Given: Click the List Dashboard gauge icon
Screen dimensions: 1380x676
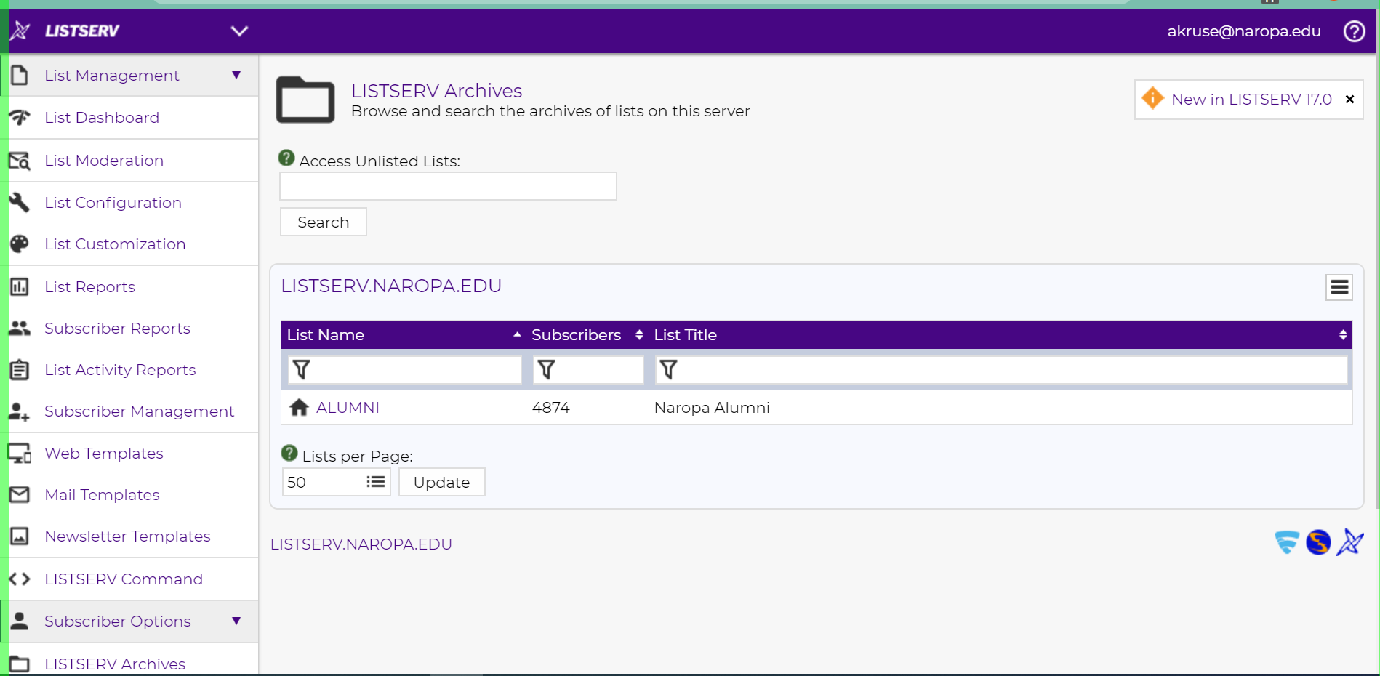Looking at the screenshot, I should pos(20,117).
